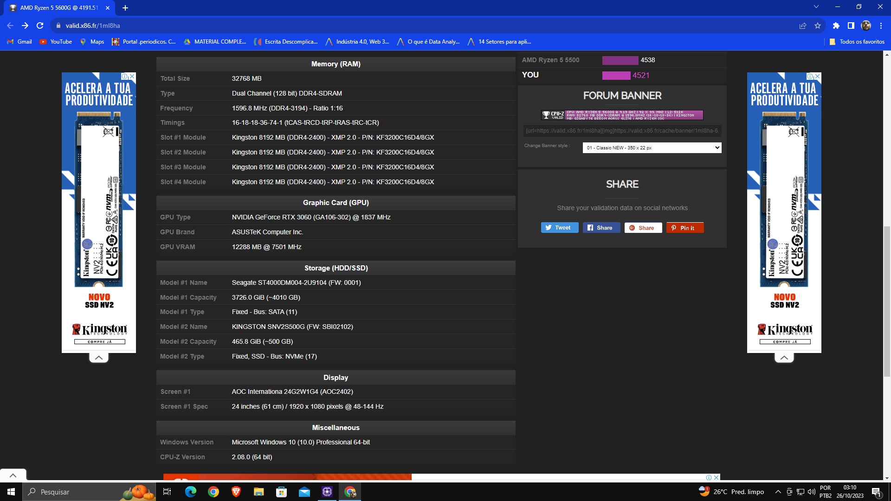Open the 14 Setores para apli... bookmark

499,42
